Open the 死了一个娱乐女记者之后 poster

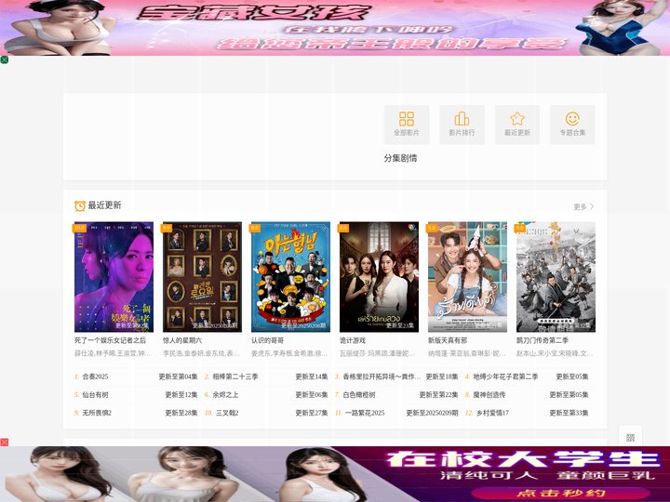(114, 276)
